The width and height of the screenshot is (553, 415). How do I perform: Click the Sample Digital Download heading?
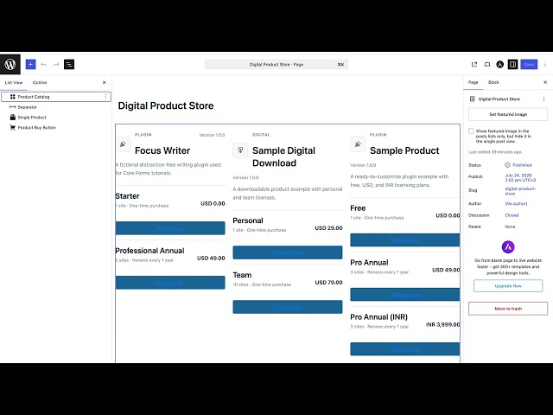click(284, 156)
